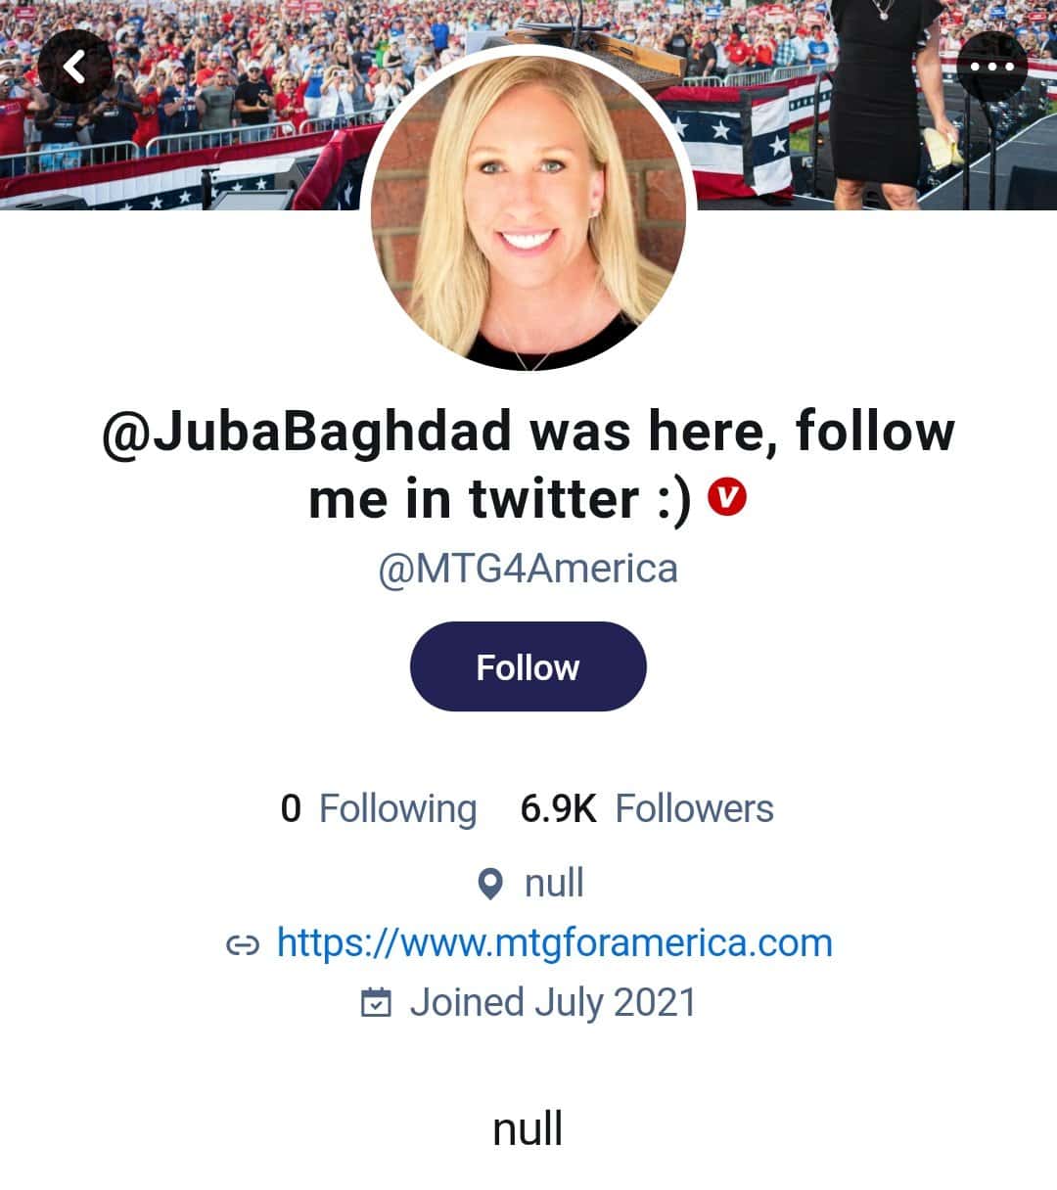Tap 'me in twitter :)' name line
This screenshot has width=1057, height=1190.
pyautogui.click(x=500, y=498)
